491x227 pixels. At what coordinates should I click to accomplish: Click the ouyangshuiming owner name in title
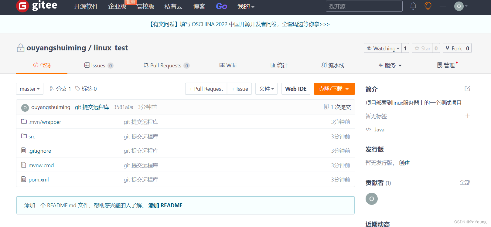coord(56,48)
